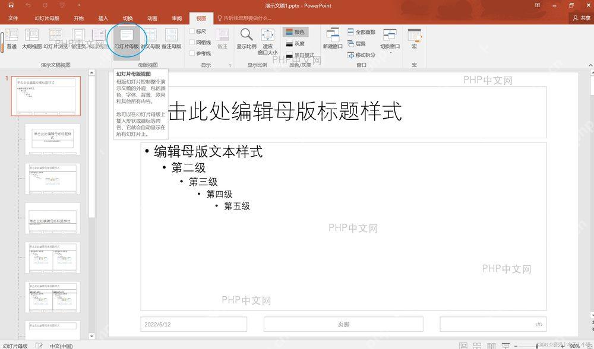
Task: Click the '编辑母版文本样式' body text
Action: [x=208, y=151]
